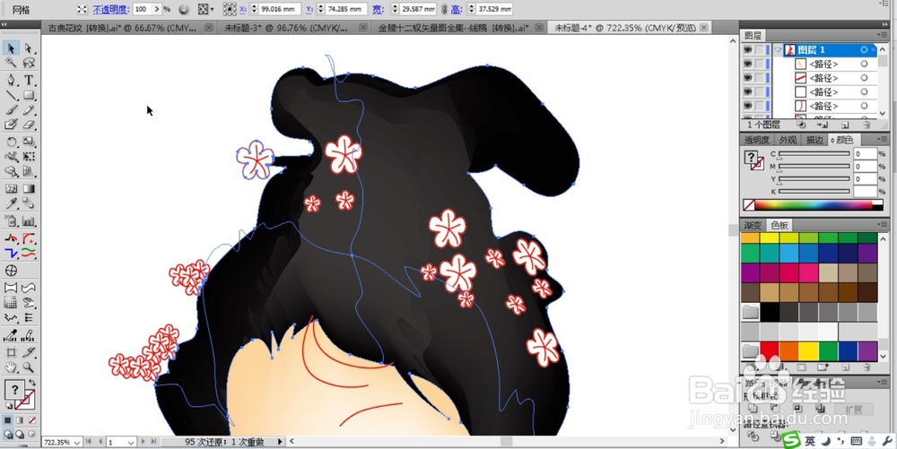
Task: Click the reference point locator grid
Action: (x=230, y=9)
